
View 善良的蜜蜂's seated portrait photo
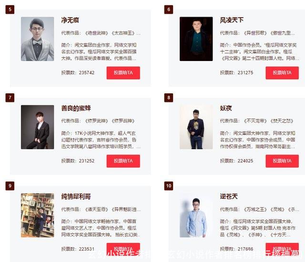(37, 127)
